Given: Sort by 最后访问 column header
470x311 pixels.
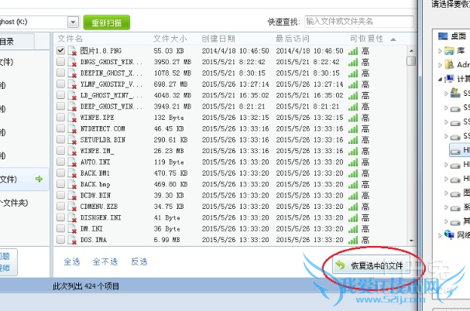Looking at the screenshot, I should [293, 39].
